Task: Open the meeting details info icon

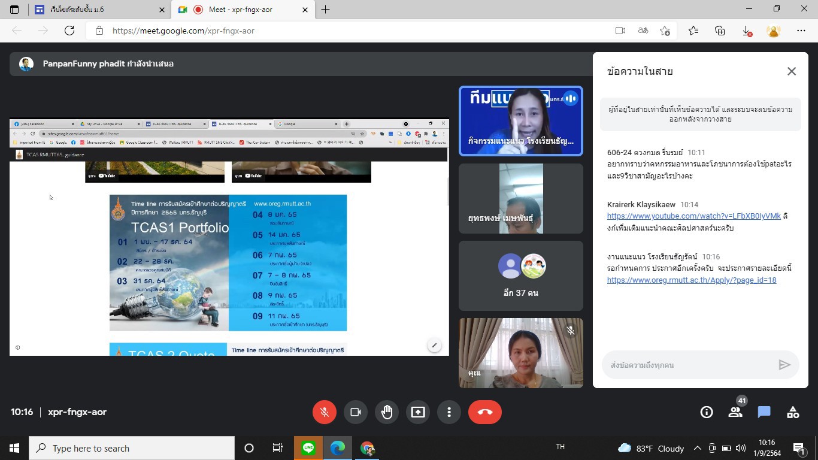Action: click(x=707, y=412)
